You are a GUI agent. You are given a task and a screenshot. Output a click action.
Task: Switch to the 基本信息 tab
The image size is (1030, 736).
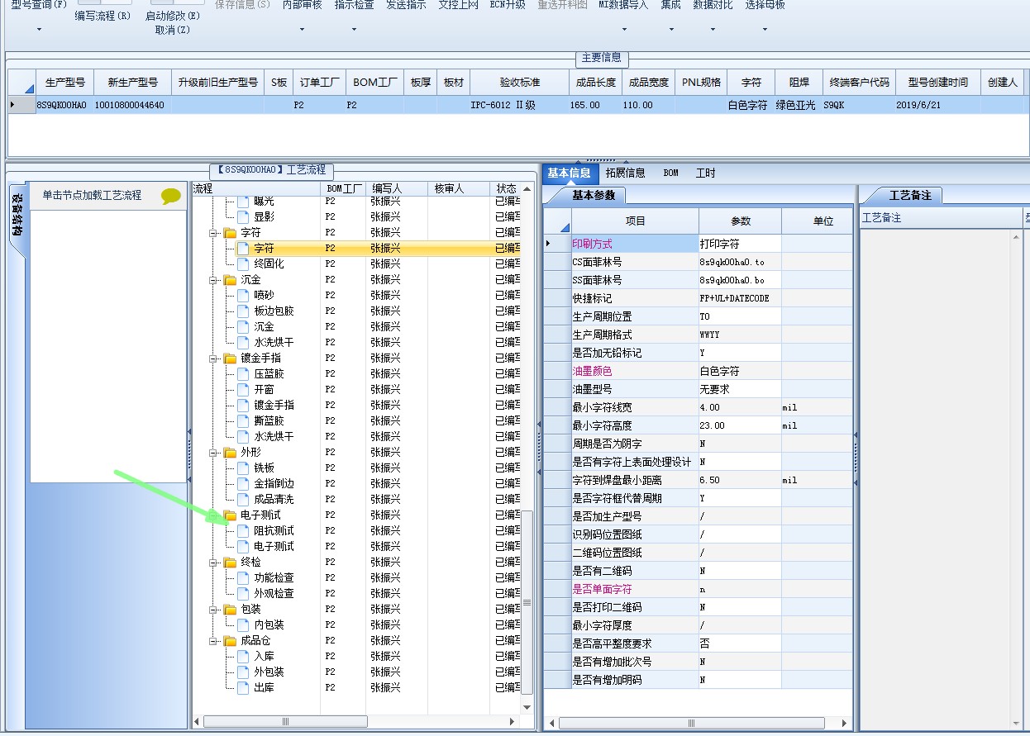(x=569, y=173)
